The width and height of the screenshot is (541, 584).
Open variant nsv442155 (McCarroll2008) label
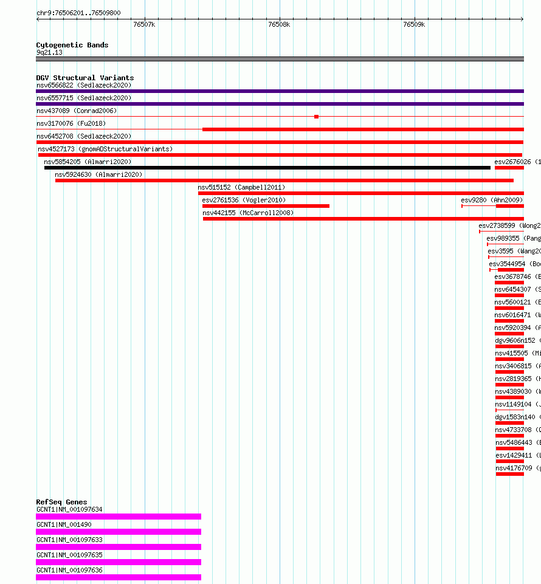pos(248,213)
